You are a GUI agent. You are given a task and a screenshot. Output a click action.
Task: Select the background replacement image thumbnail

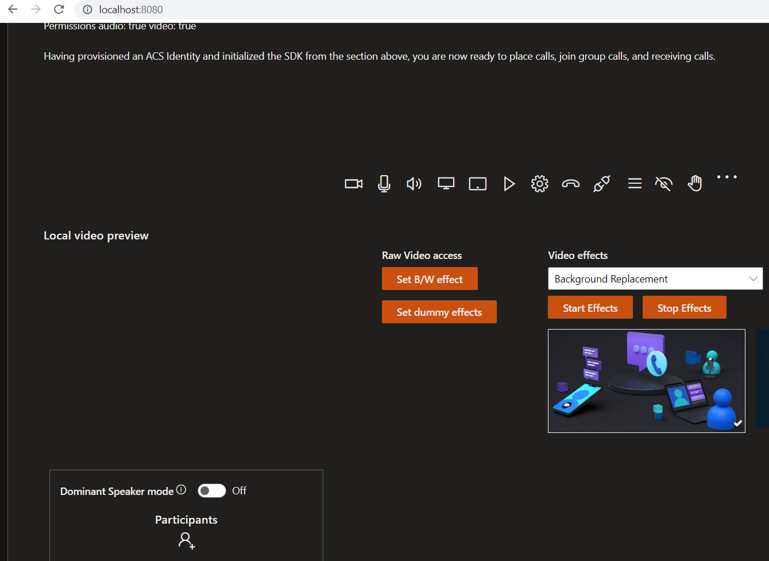coord(647,381)
